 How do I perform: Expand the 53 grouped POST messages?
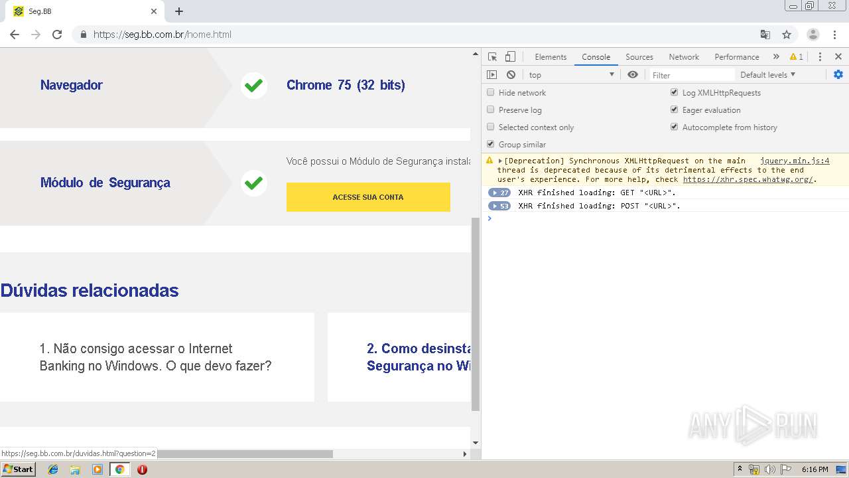(x=499, y=206)
